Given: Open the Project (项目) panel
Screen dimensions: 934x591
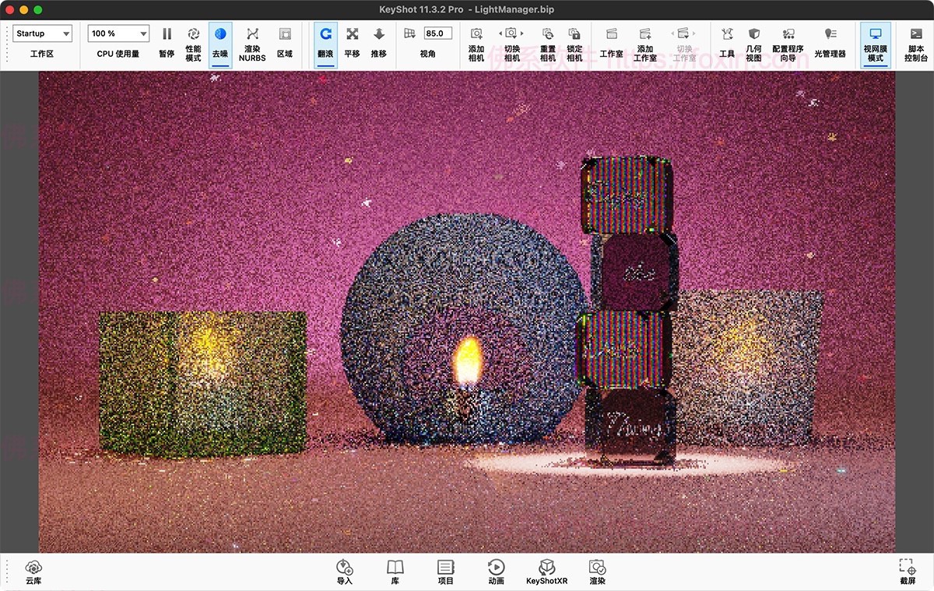Looking at the screenshot, I should (x=444, y=571).
